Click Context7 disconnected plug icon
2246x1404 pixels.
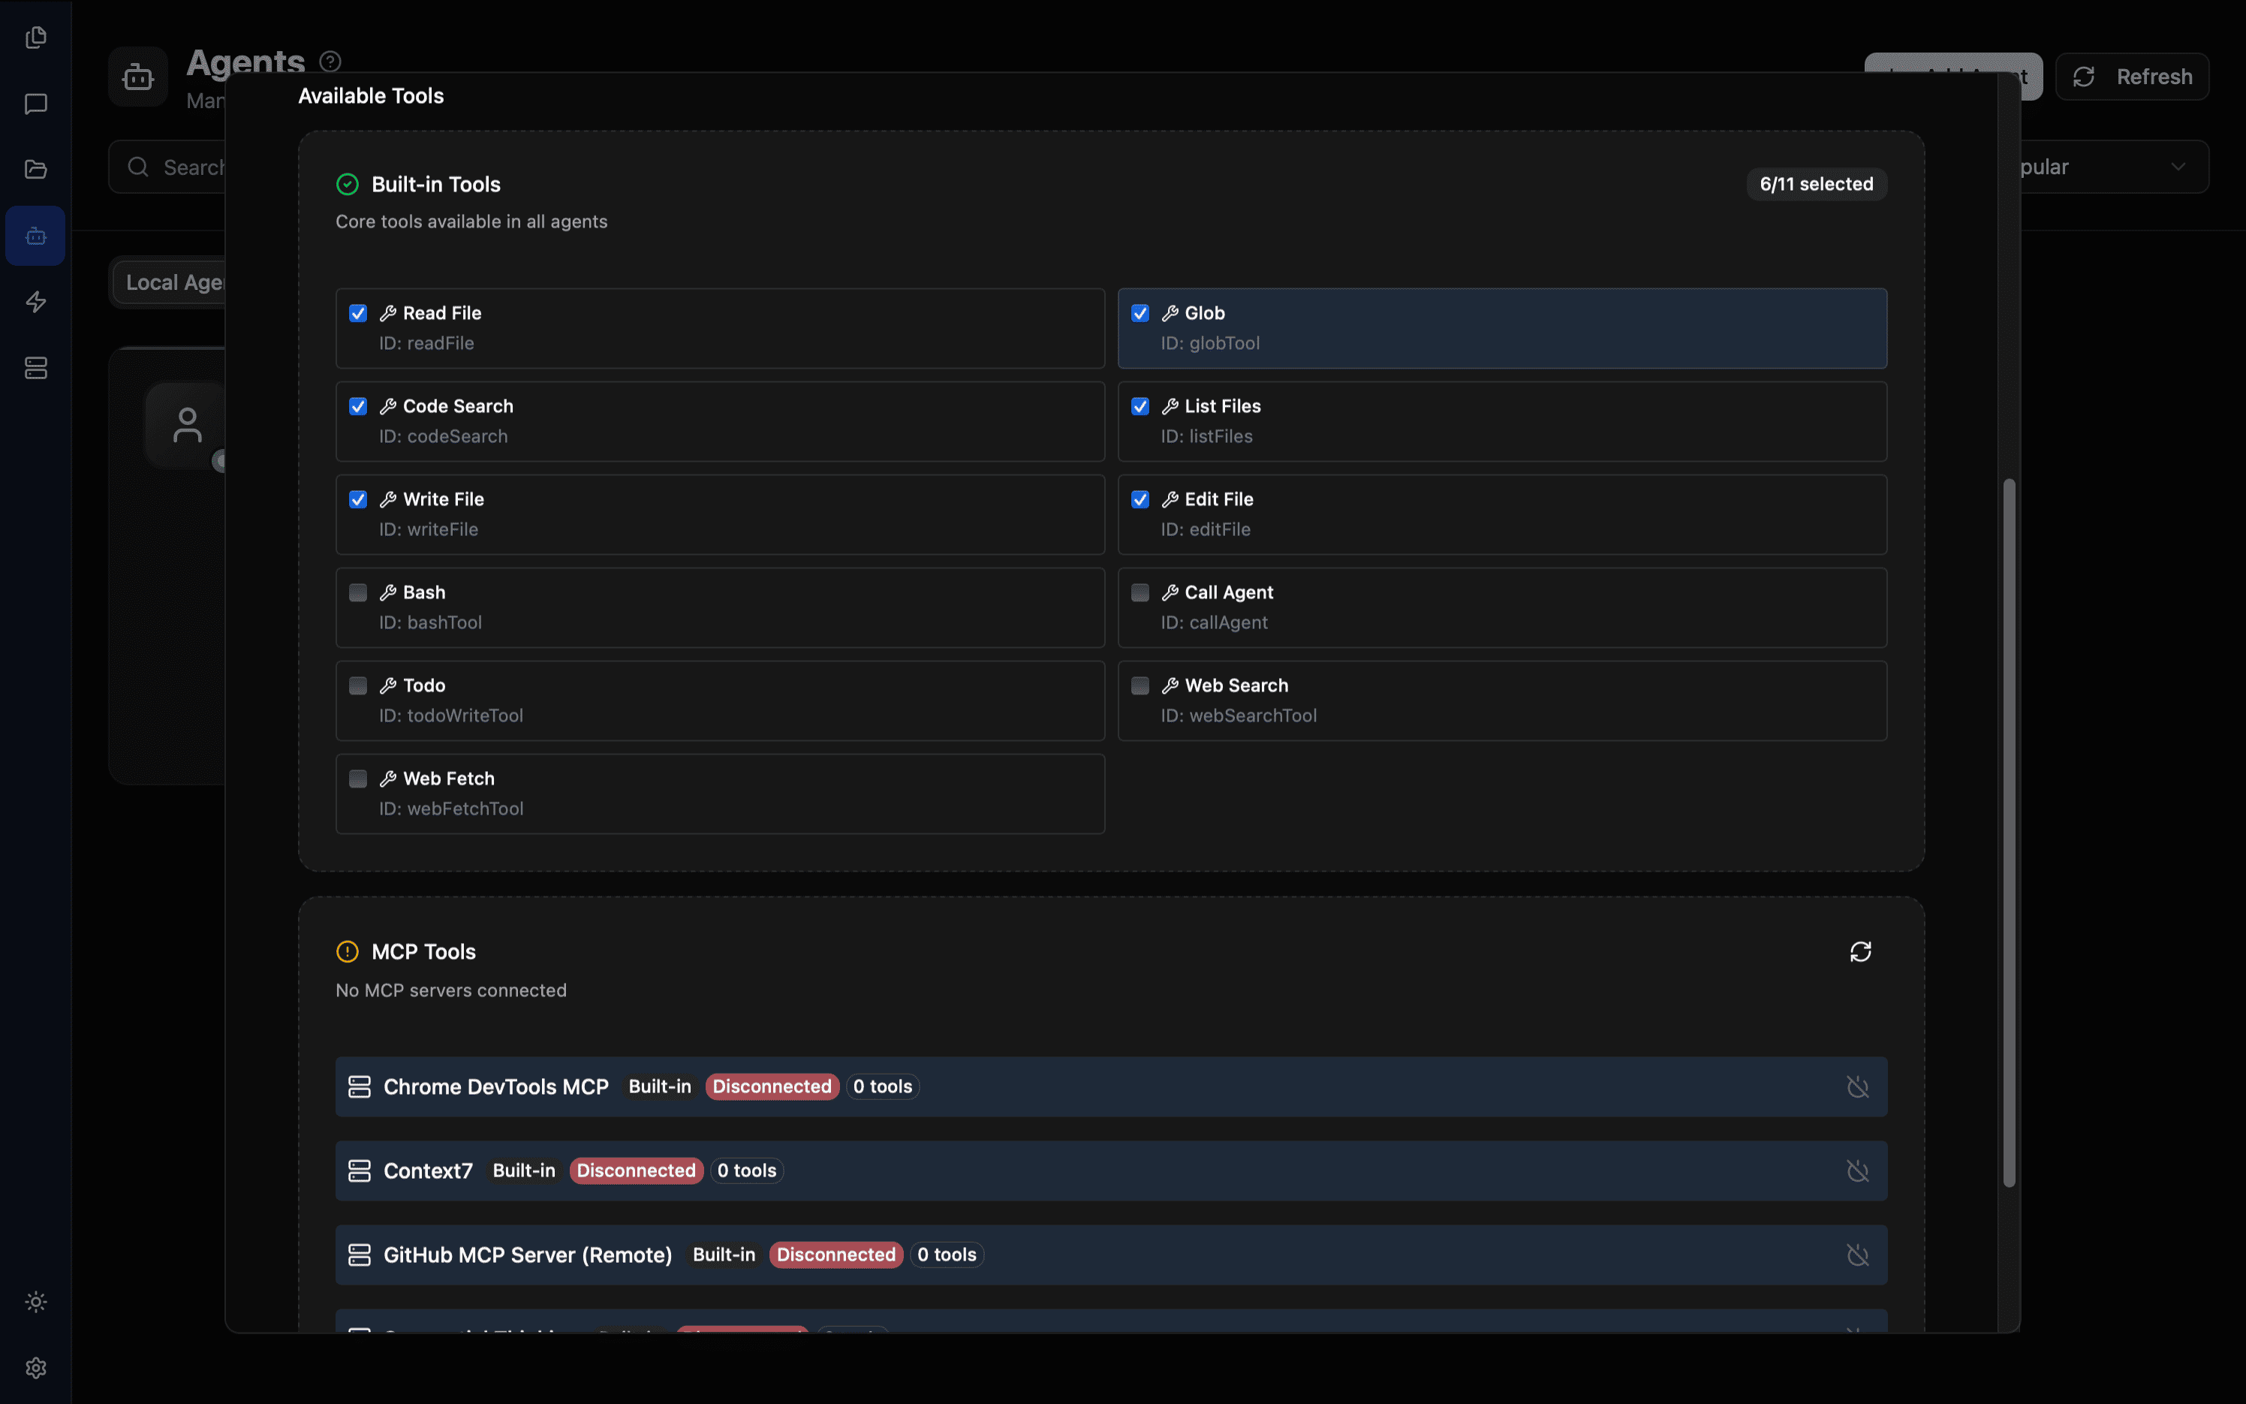(1857, 1171)
